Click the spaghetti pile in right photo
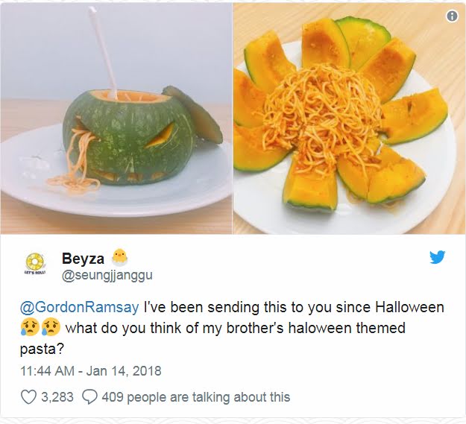Screen dimensions: 466x424 pos(321,114)
